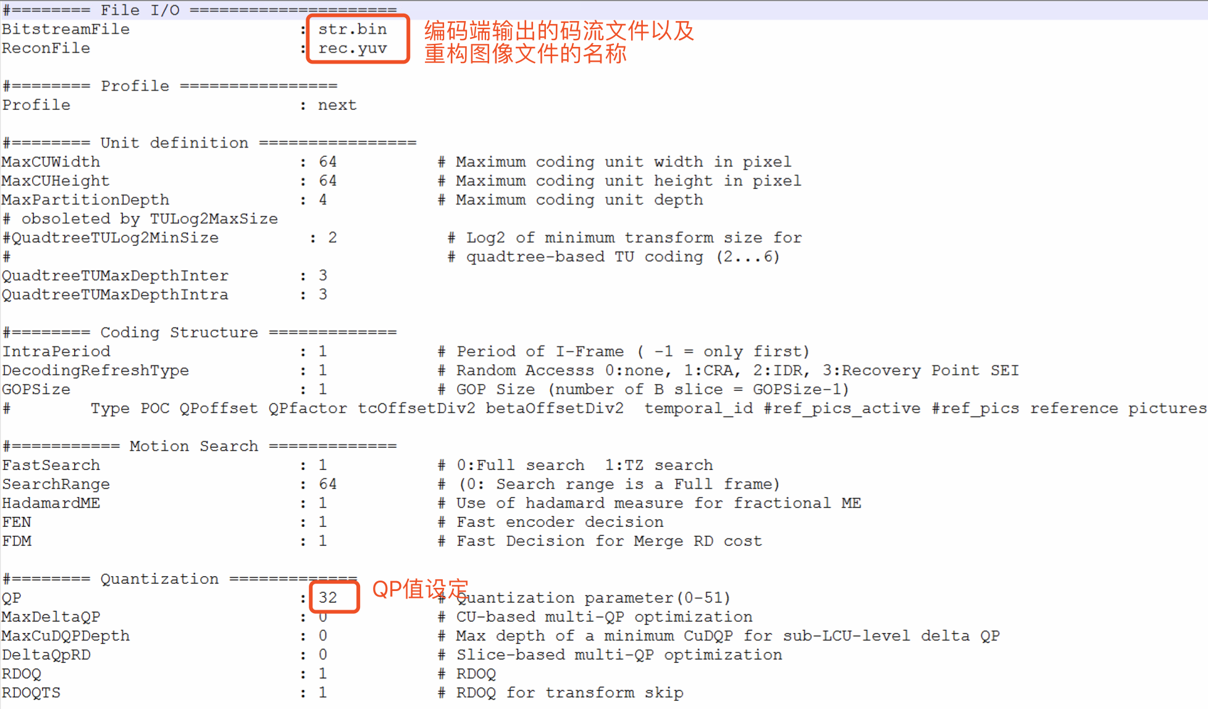Click the red QP值设定 annotation text
The width and height of the screenshot is (1208, 709).
420,589
